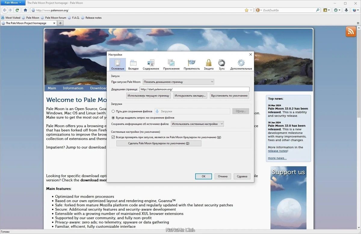
Task: Click Восстановить по умолчанию button
Action: point(230,96)
